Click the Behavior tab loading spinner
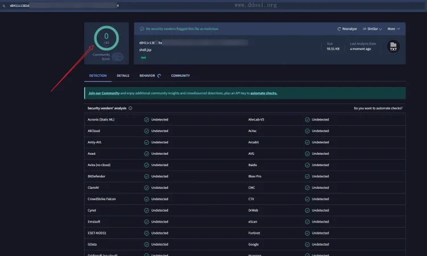The height and width of the screenshot is (256, 427). [x=159, y=76]
